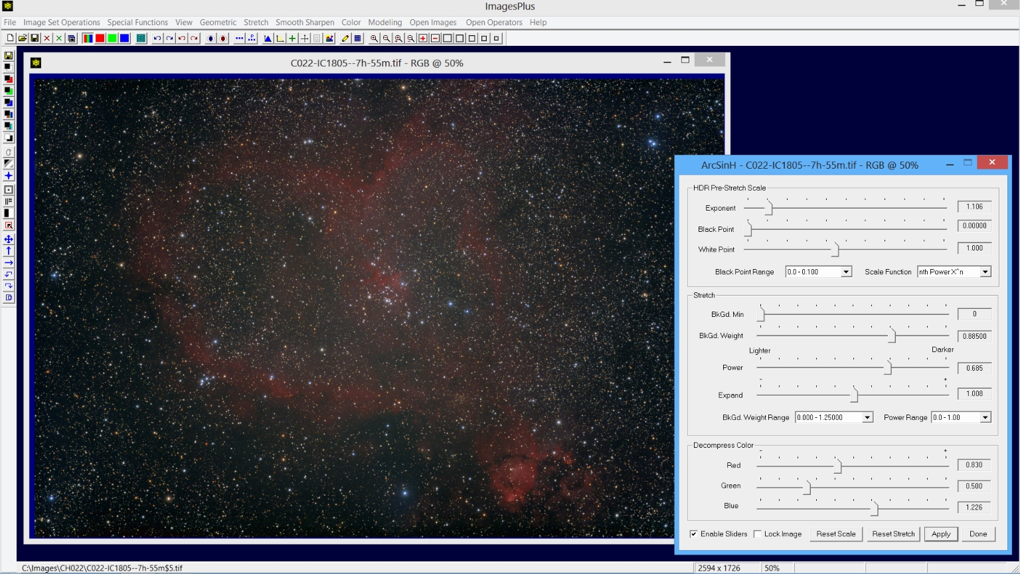Click the blue oval mask icon
The width and height of the screenshot is (1020, 574).
(211, 39)
